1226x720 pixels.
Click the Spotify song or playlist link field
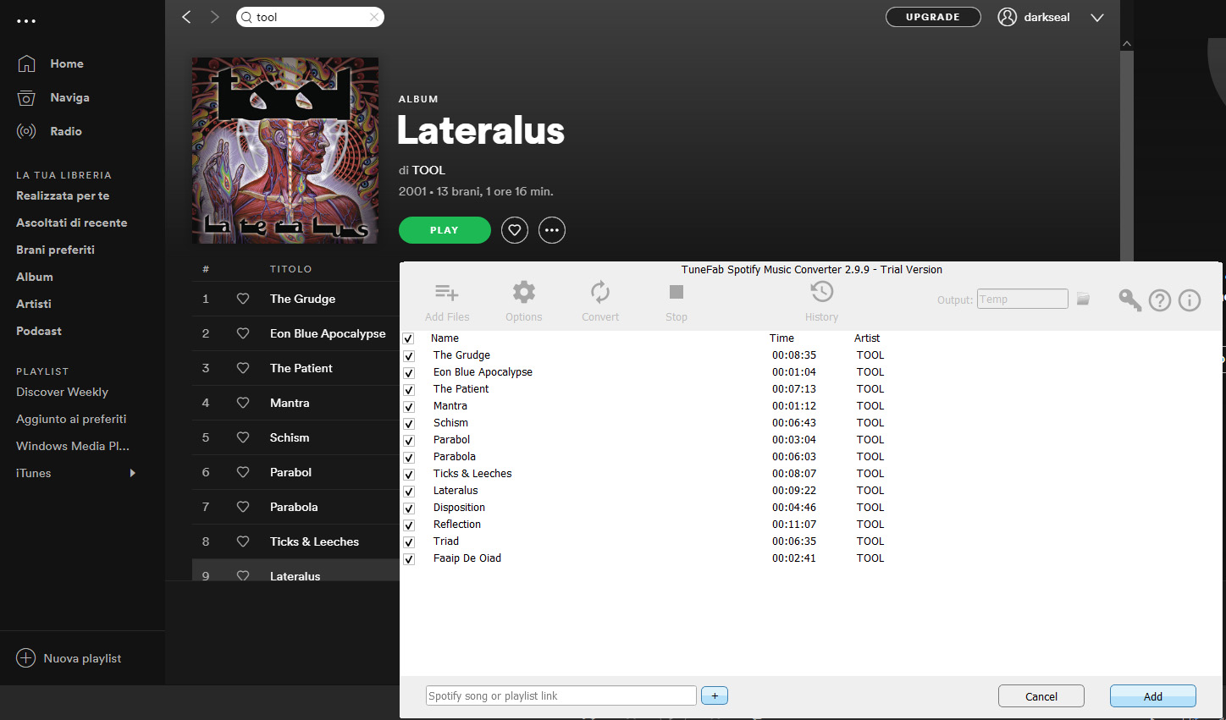561,695
